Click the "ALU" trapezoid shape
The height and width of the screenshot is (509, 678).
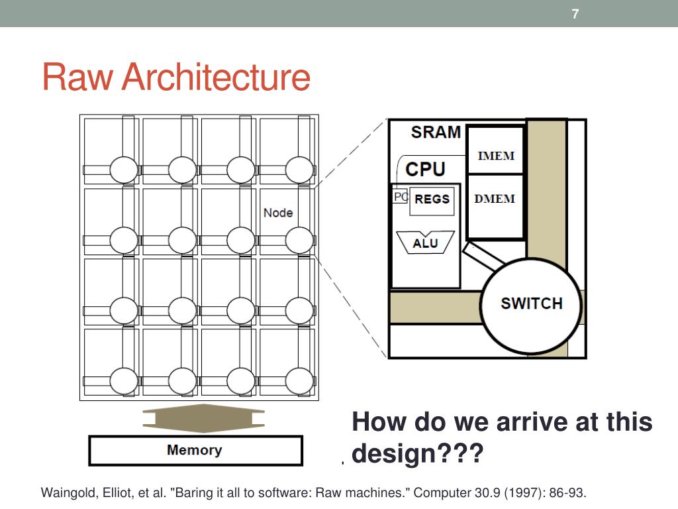click(426, 243)
